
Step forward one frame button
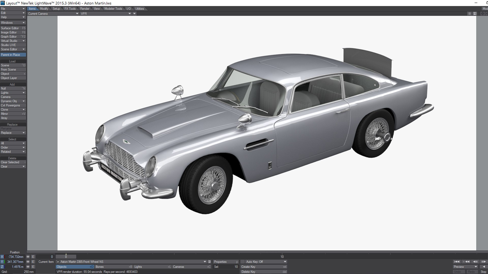tap(483, 262)
